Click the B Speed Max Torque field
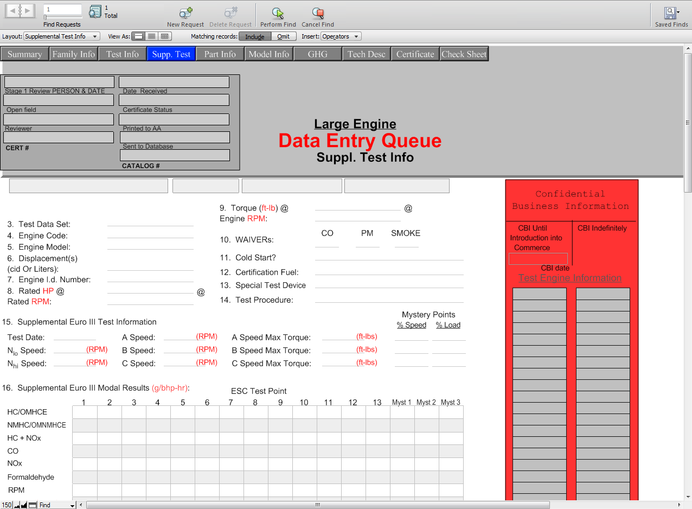 tap(339, 349)
